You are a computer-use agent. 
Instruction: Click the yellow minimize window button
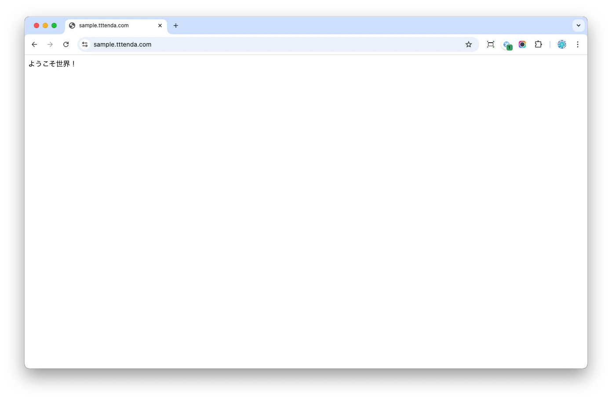(45, 26)
